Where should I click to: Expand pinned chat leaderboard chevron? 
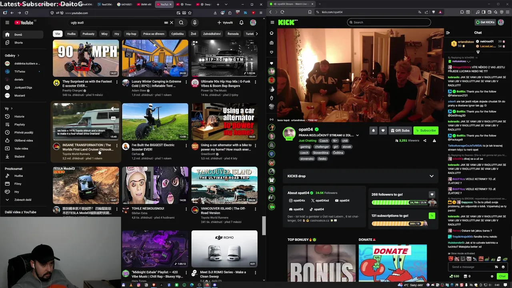point(478,52)
